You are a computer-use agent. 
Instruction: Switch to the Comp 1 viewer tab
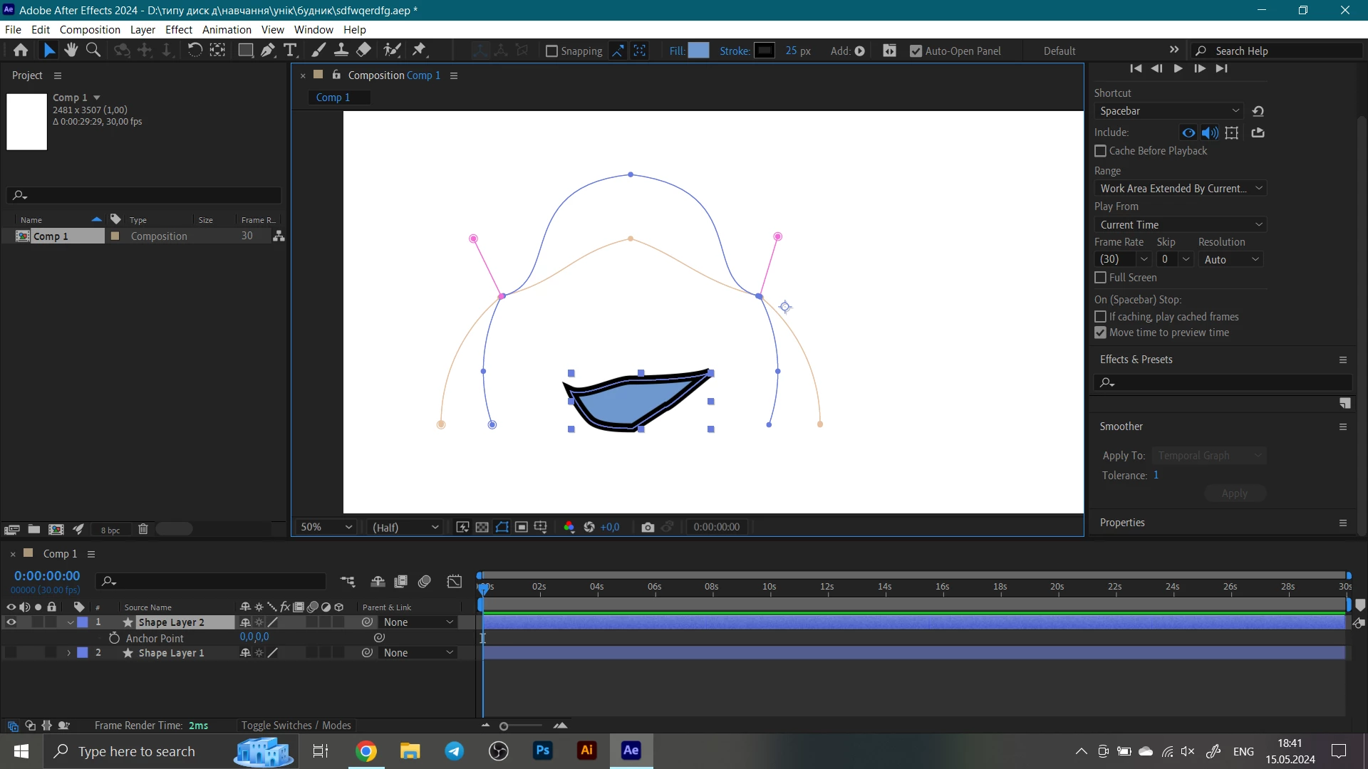tap(333, 98)
